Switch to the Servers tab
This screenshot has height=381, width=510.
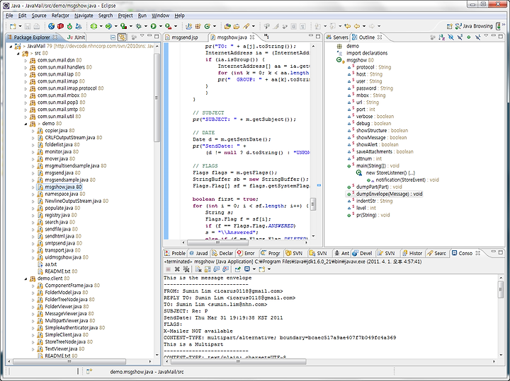coord(337,37)
